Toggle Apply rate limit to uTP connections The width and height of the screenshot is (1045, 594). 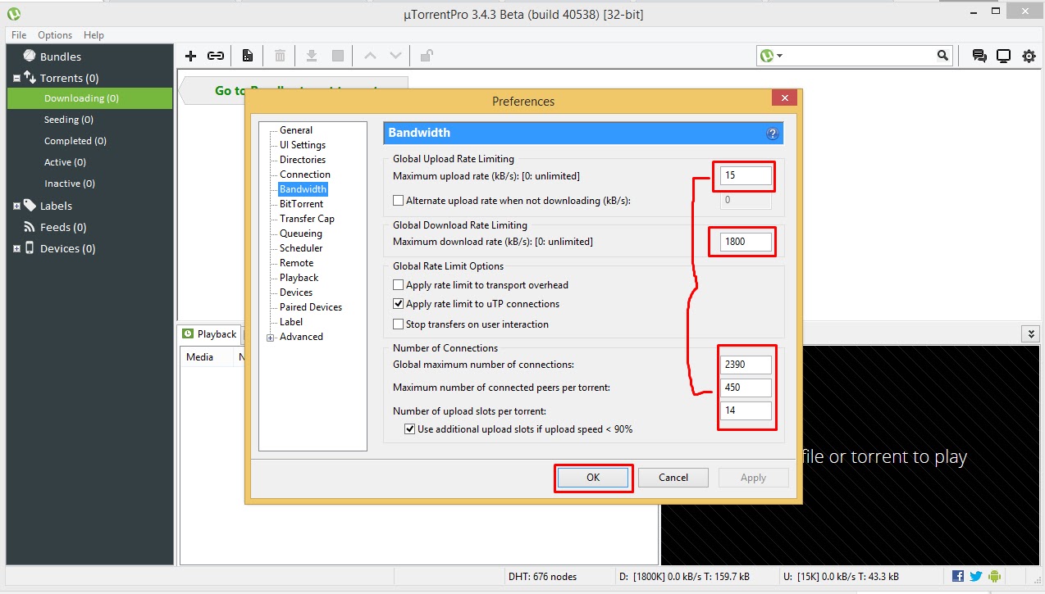pyautogui.click(x=399, y=304)
